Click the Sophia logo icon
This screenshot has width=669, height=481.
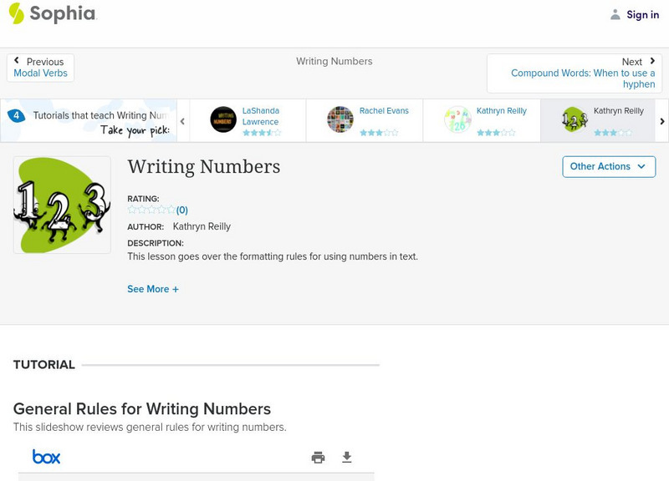[x=17, y=13]
